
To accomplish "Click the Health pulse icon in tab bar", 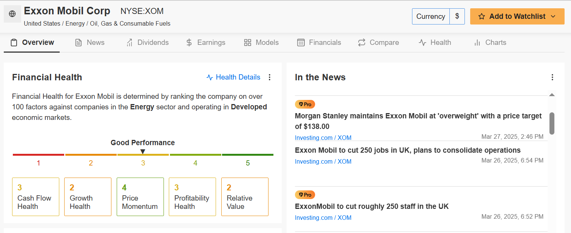I will tap(423, 43).
